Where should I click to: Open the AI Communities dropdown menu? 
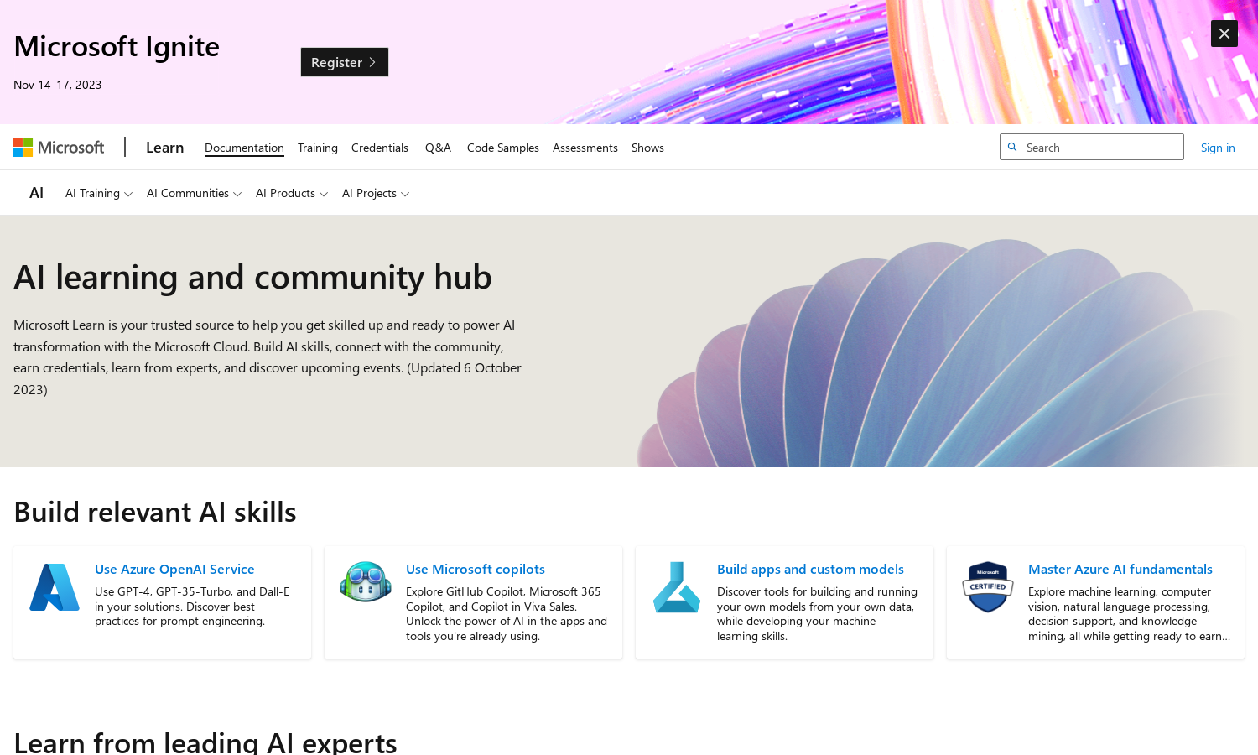pos(194,194)
